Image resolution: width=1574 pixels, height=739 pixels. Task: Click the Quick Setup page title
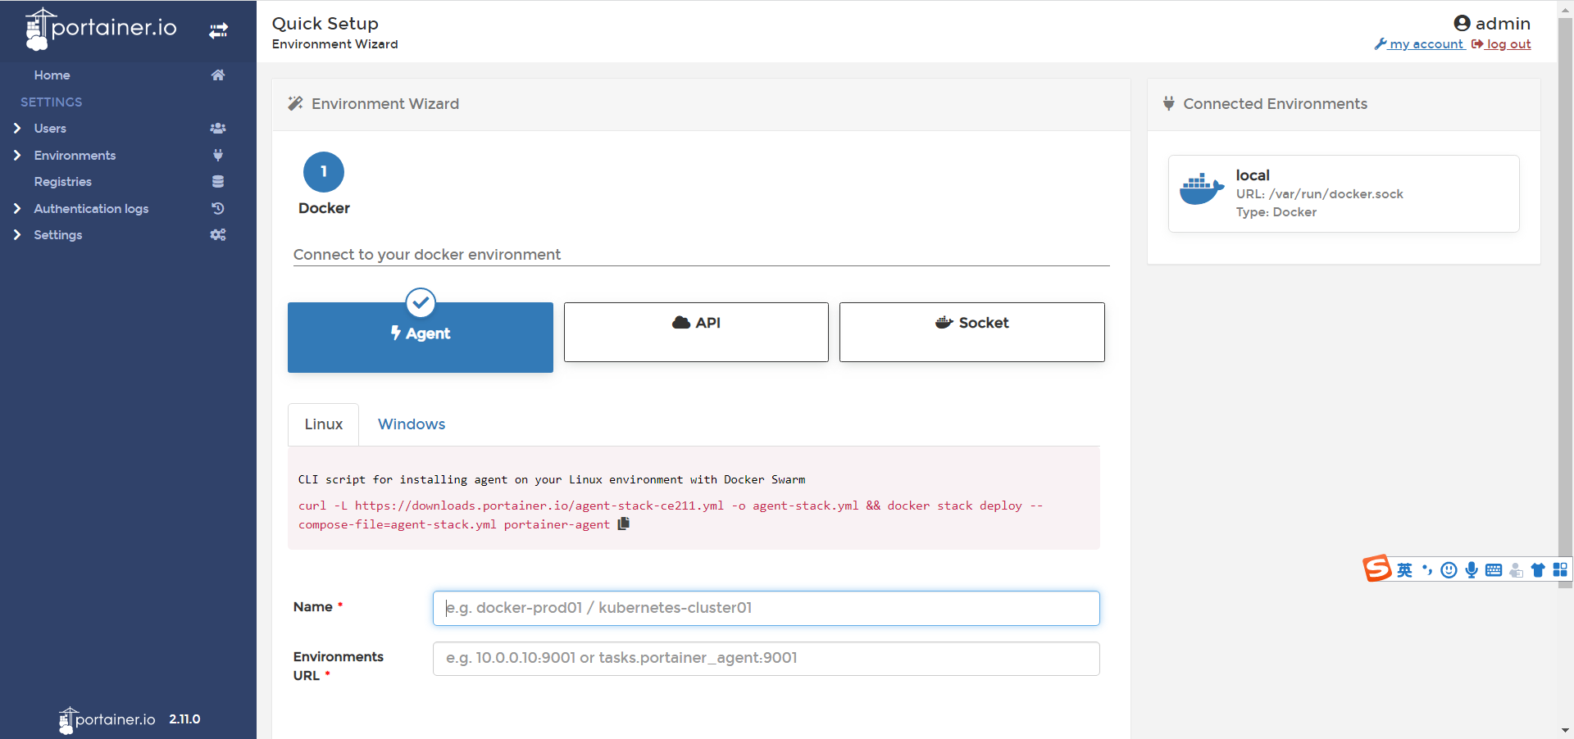pos(325,24)
